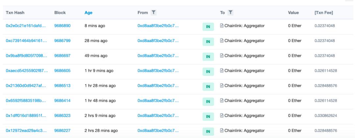Click '2 hrs 28 mins ago' age cell
Image resolution: width=355 pixels, height=138 pixels.
pyautogui.click(x=101, y=130)
